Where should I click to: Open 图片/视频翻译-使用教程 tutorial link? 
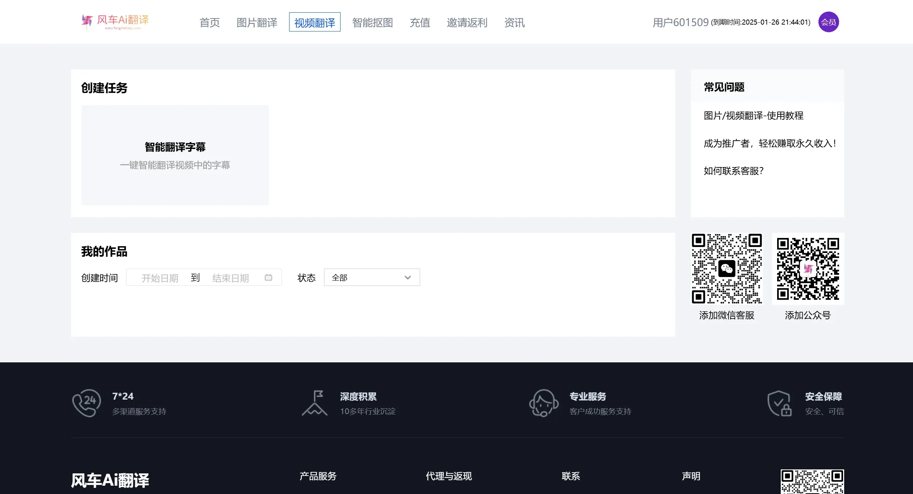pyautogui.click(x=754, y=116)
